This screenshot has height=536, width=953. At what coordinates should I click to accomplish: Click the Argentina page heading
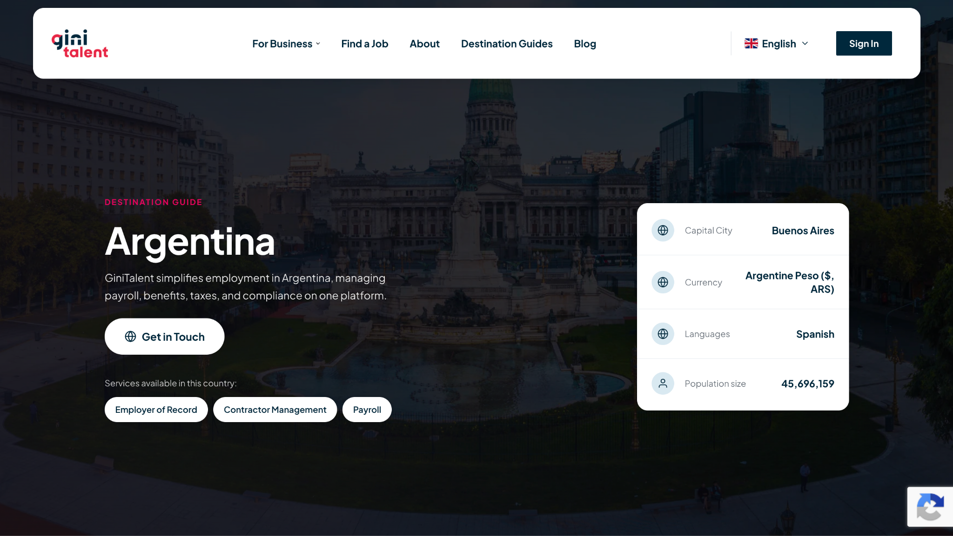190,241
